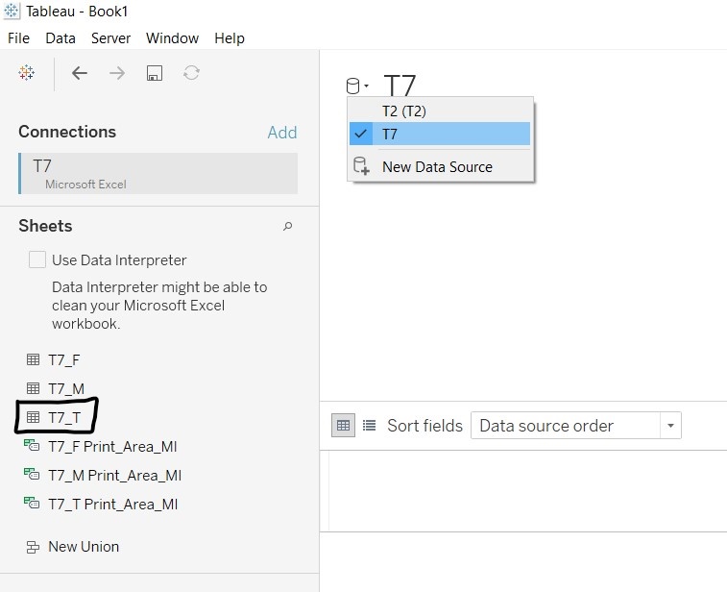
Task: Open the data source cylinder dropdown
Action: pyautogui.click(x=357, y=86)
